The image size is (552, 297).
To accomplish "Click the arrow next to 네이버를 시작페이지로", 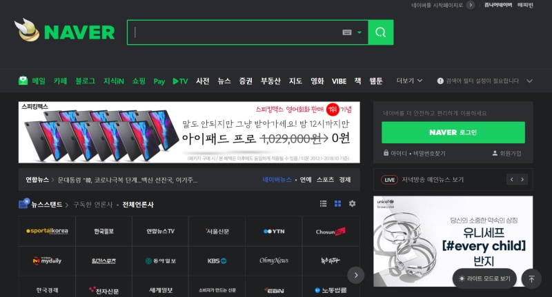I will click(471, 5).
